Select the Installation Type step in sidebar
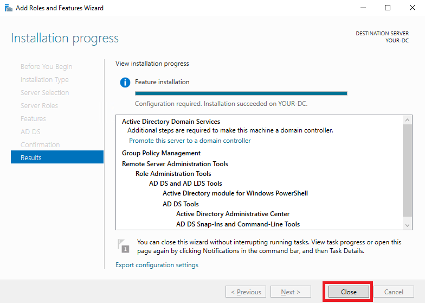 [x=44, y=79]
